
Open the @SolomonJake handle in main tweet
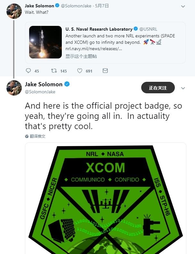pos(40,92)
